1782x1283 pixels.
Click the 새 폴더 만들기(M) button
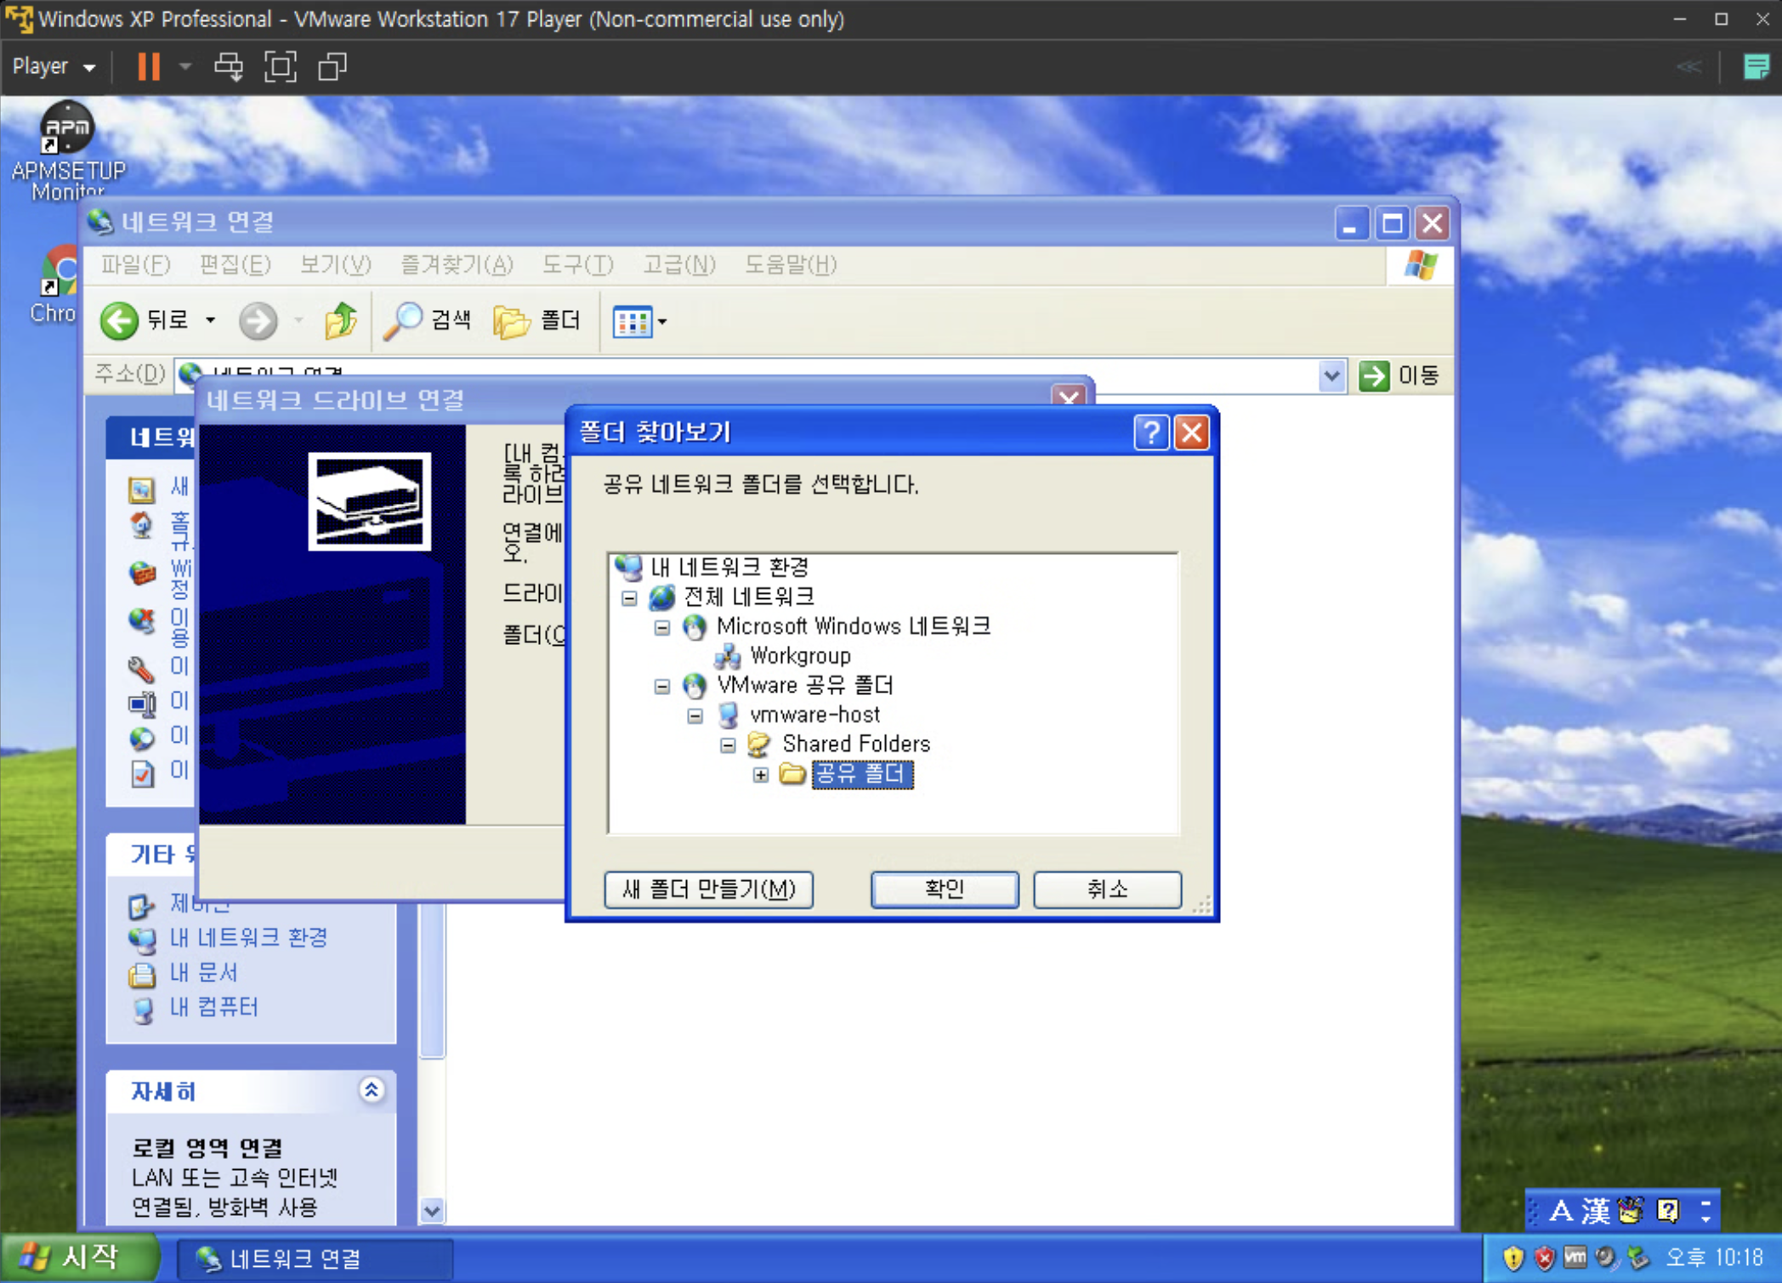[x=708, y=890]
